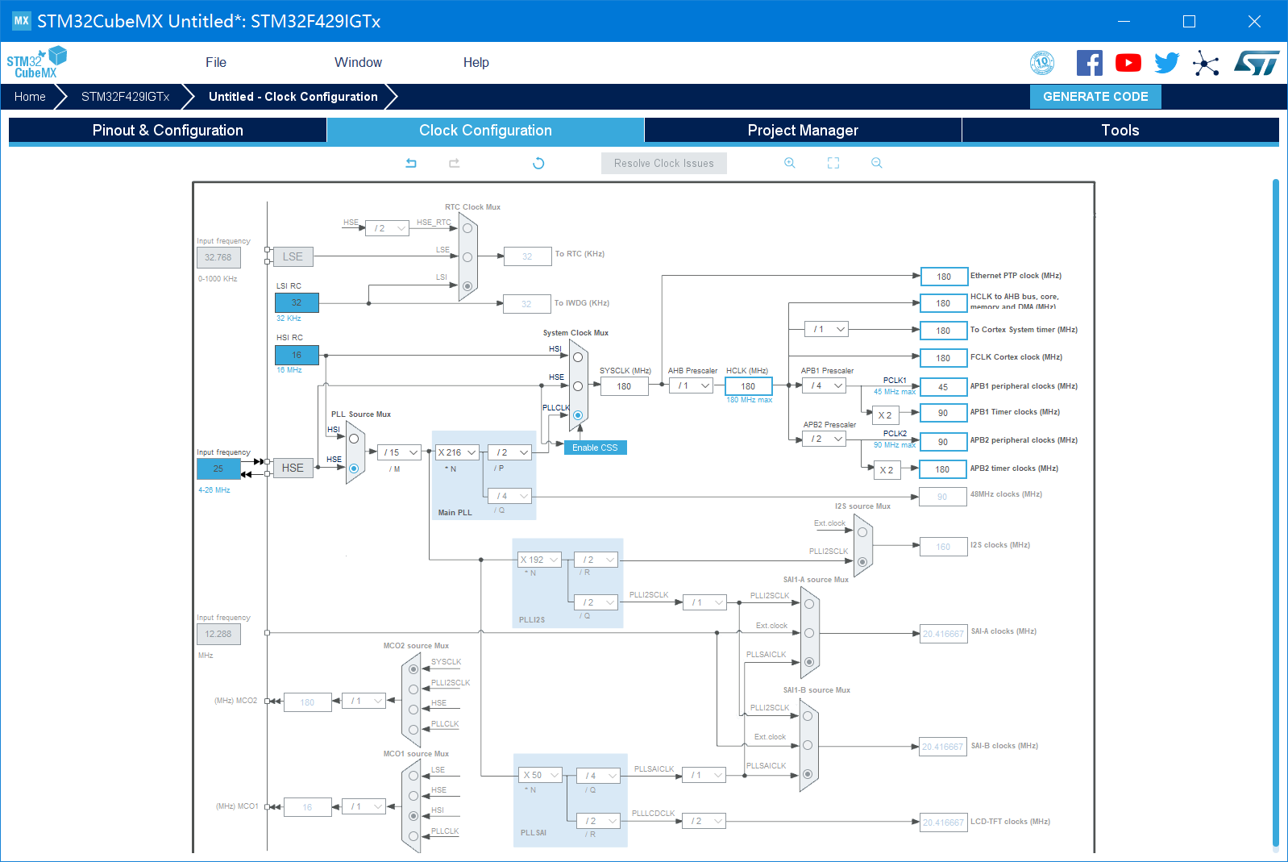The image size is (1288, 862).
Task: Click the Ethernet PTP clock value field
Action: [944, 277]
